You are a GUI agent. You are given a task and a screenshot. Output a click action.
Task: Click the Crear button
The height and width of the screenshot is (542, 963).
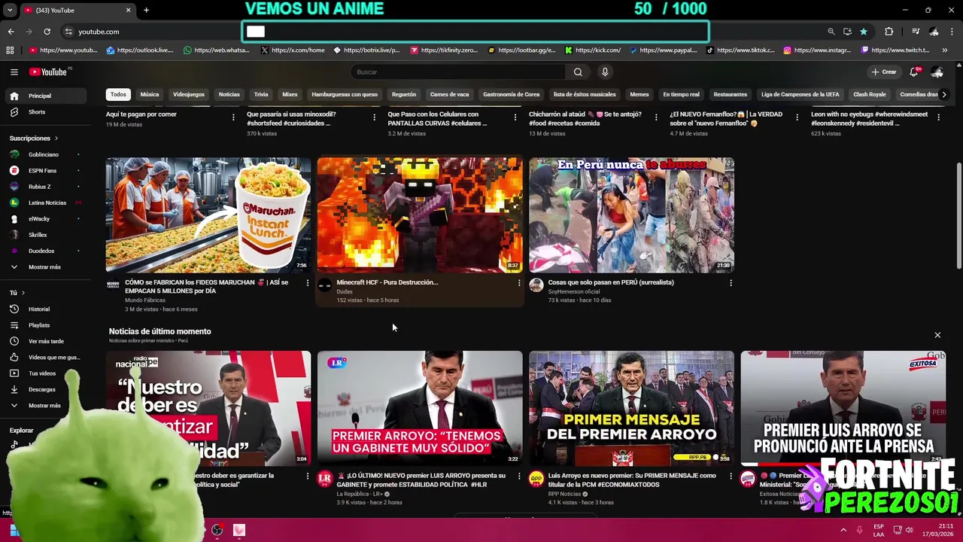pyautogui.click(x=883, y=72)
